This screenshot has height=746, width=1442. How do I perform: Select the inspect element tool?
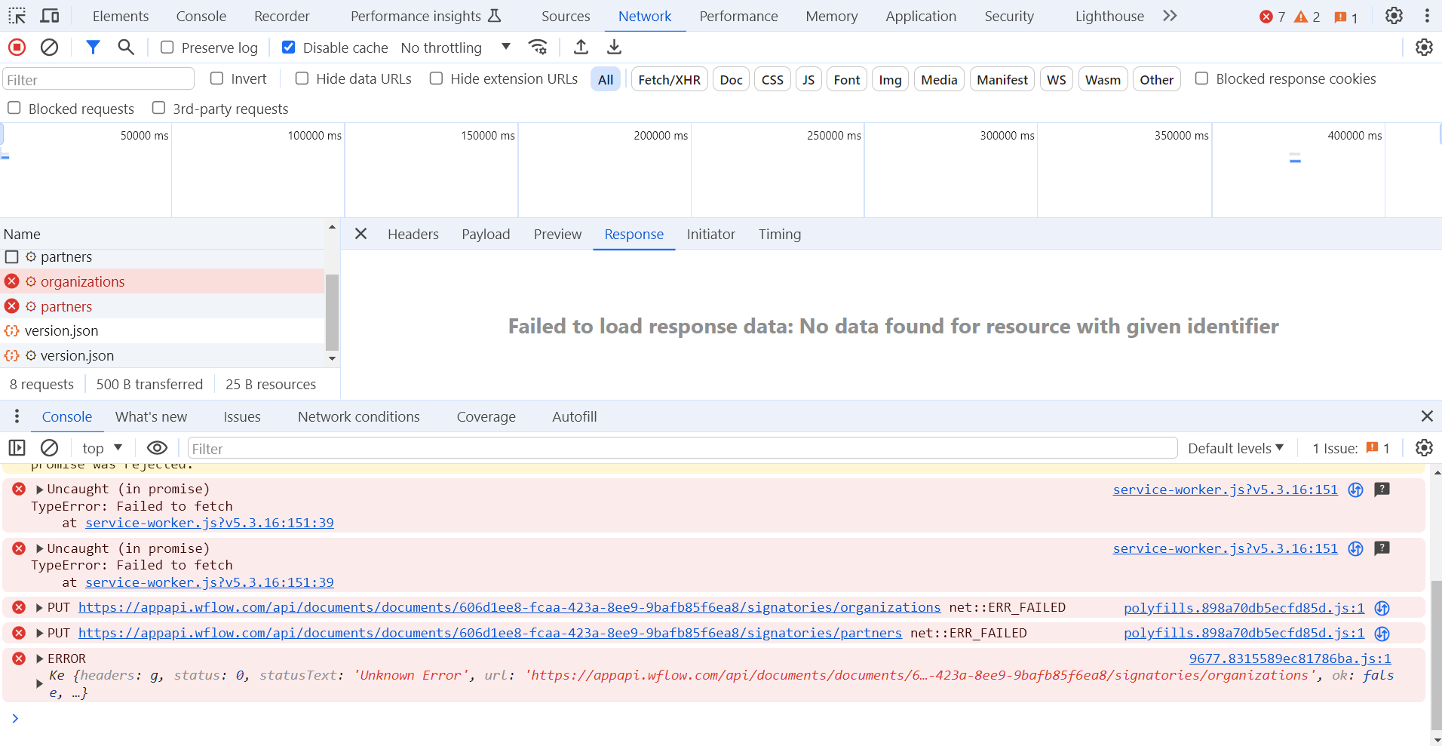(16, 16)
